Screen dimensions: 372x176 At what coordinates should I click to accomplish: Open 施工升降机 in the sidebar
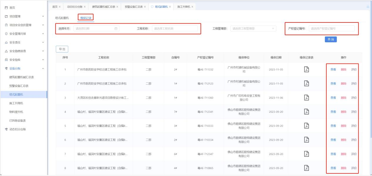pos(16,103)
